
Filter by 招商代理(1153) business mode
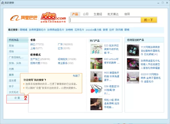(39, 63)
